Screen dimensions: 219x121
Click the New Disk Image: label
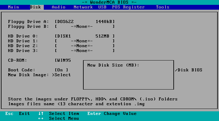click(x=28, y=75)
